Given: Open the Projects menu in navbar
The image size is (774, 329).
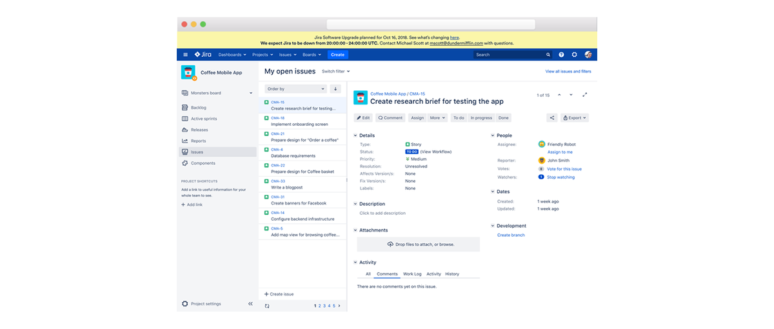Looking at the screenshot, I should coord(263,55).
